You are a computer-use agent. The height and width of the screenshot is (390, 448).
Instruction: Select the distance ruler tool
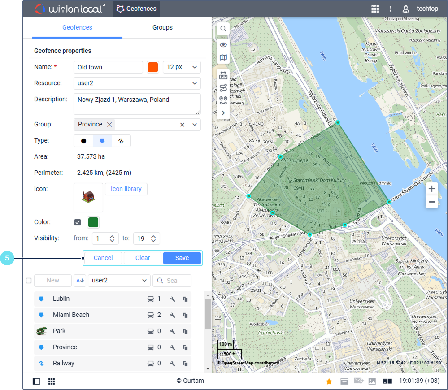click(223, 75)
